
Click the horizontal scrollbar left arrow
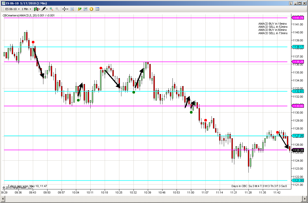click(3, 199)
